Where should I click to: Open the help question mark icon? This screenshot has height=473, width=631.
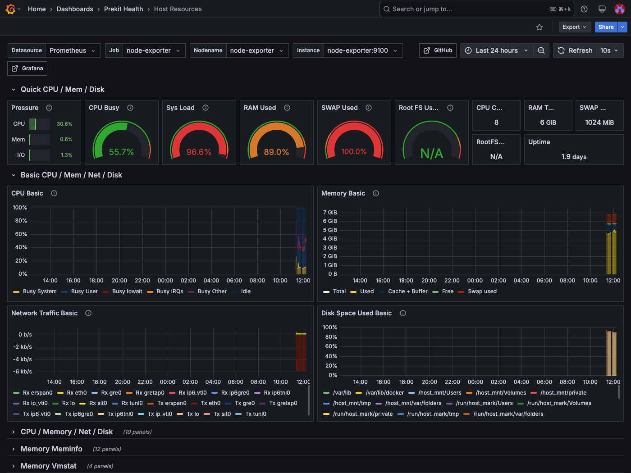click(x=584, y=9)
